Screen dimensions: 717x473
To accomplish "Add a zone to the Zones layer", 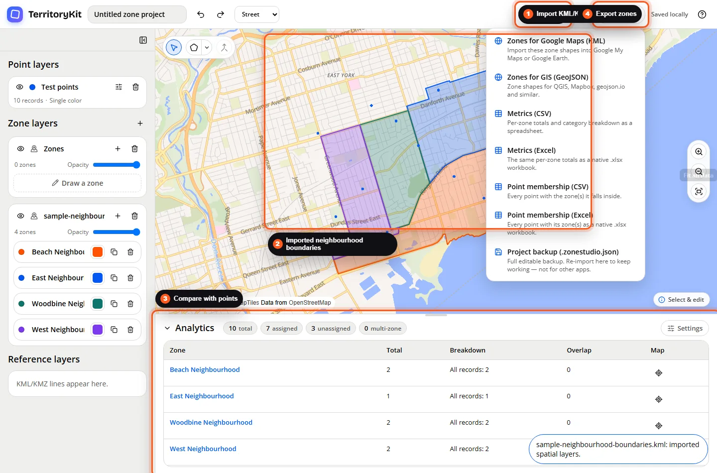I will (118, 149).
